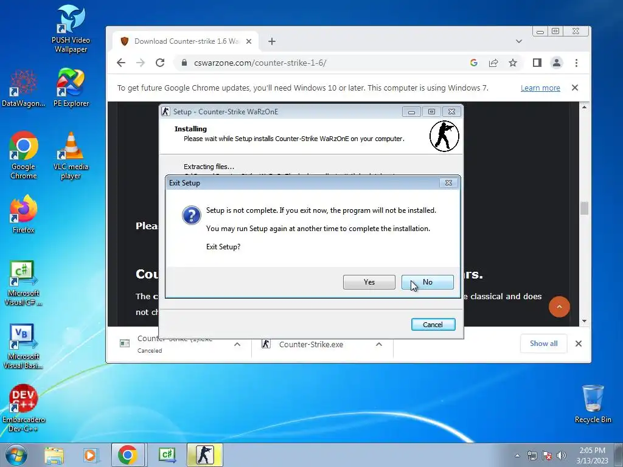Image resolution: width=623 pixels, height=467 pixels.
Task: Open a new Chrome tab
Action: [272, 41]
